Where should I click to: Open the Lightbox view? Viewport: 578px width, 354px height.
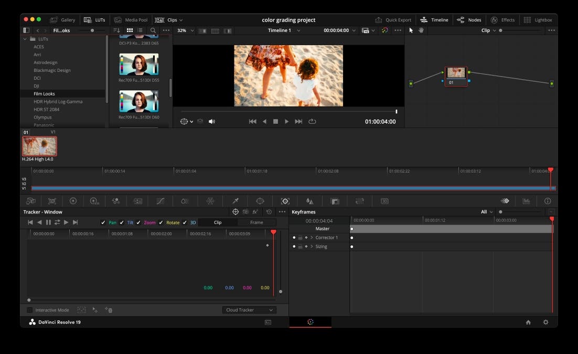click(537, 19)
